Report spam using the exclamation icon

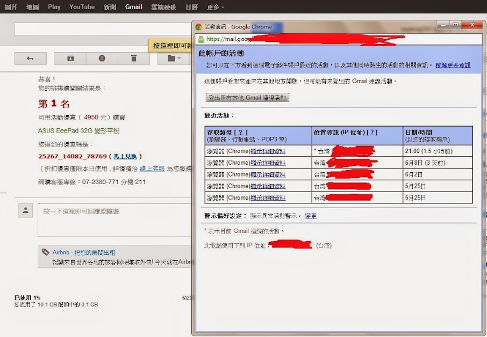click(x=102, y=58)
